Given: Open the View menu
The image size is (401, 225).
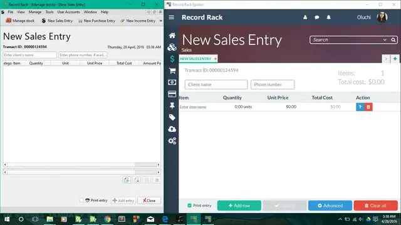Looking at the screenshot, I should click(x=21, y=12).
